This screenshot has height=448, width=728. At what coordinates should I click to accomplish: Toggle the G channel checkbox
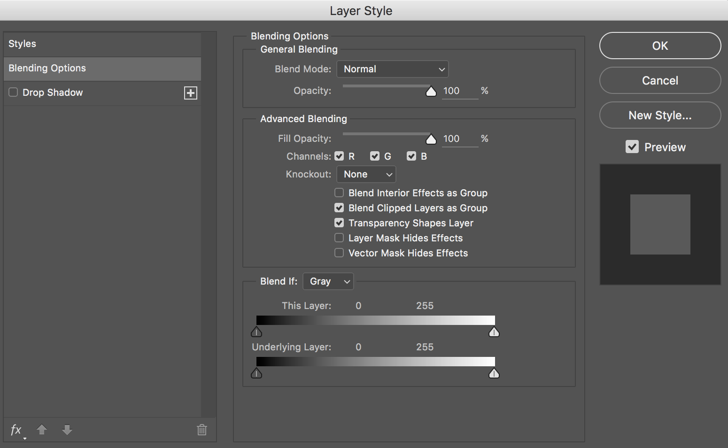375,156
